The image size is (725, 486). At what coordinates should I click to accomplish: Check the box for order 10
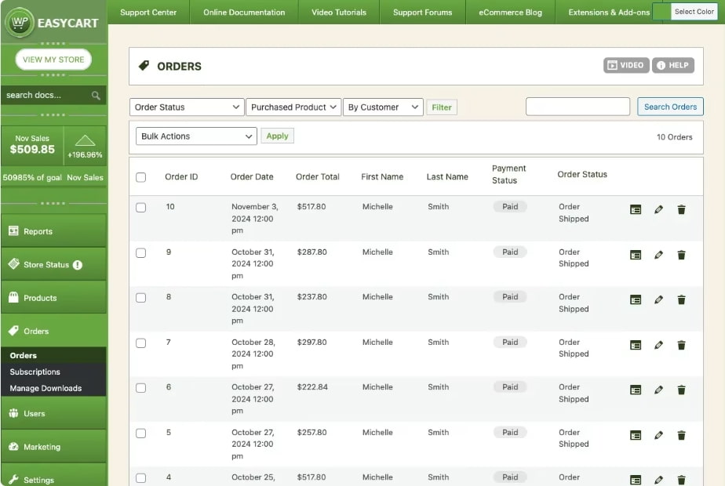(x=141, y=208)
